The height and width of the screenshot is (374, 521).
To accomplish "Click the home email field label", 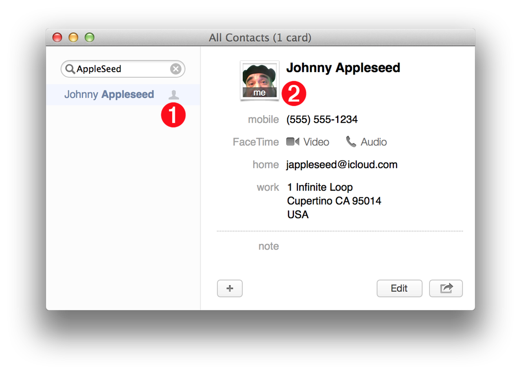I will (x=265, y=165).
